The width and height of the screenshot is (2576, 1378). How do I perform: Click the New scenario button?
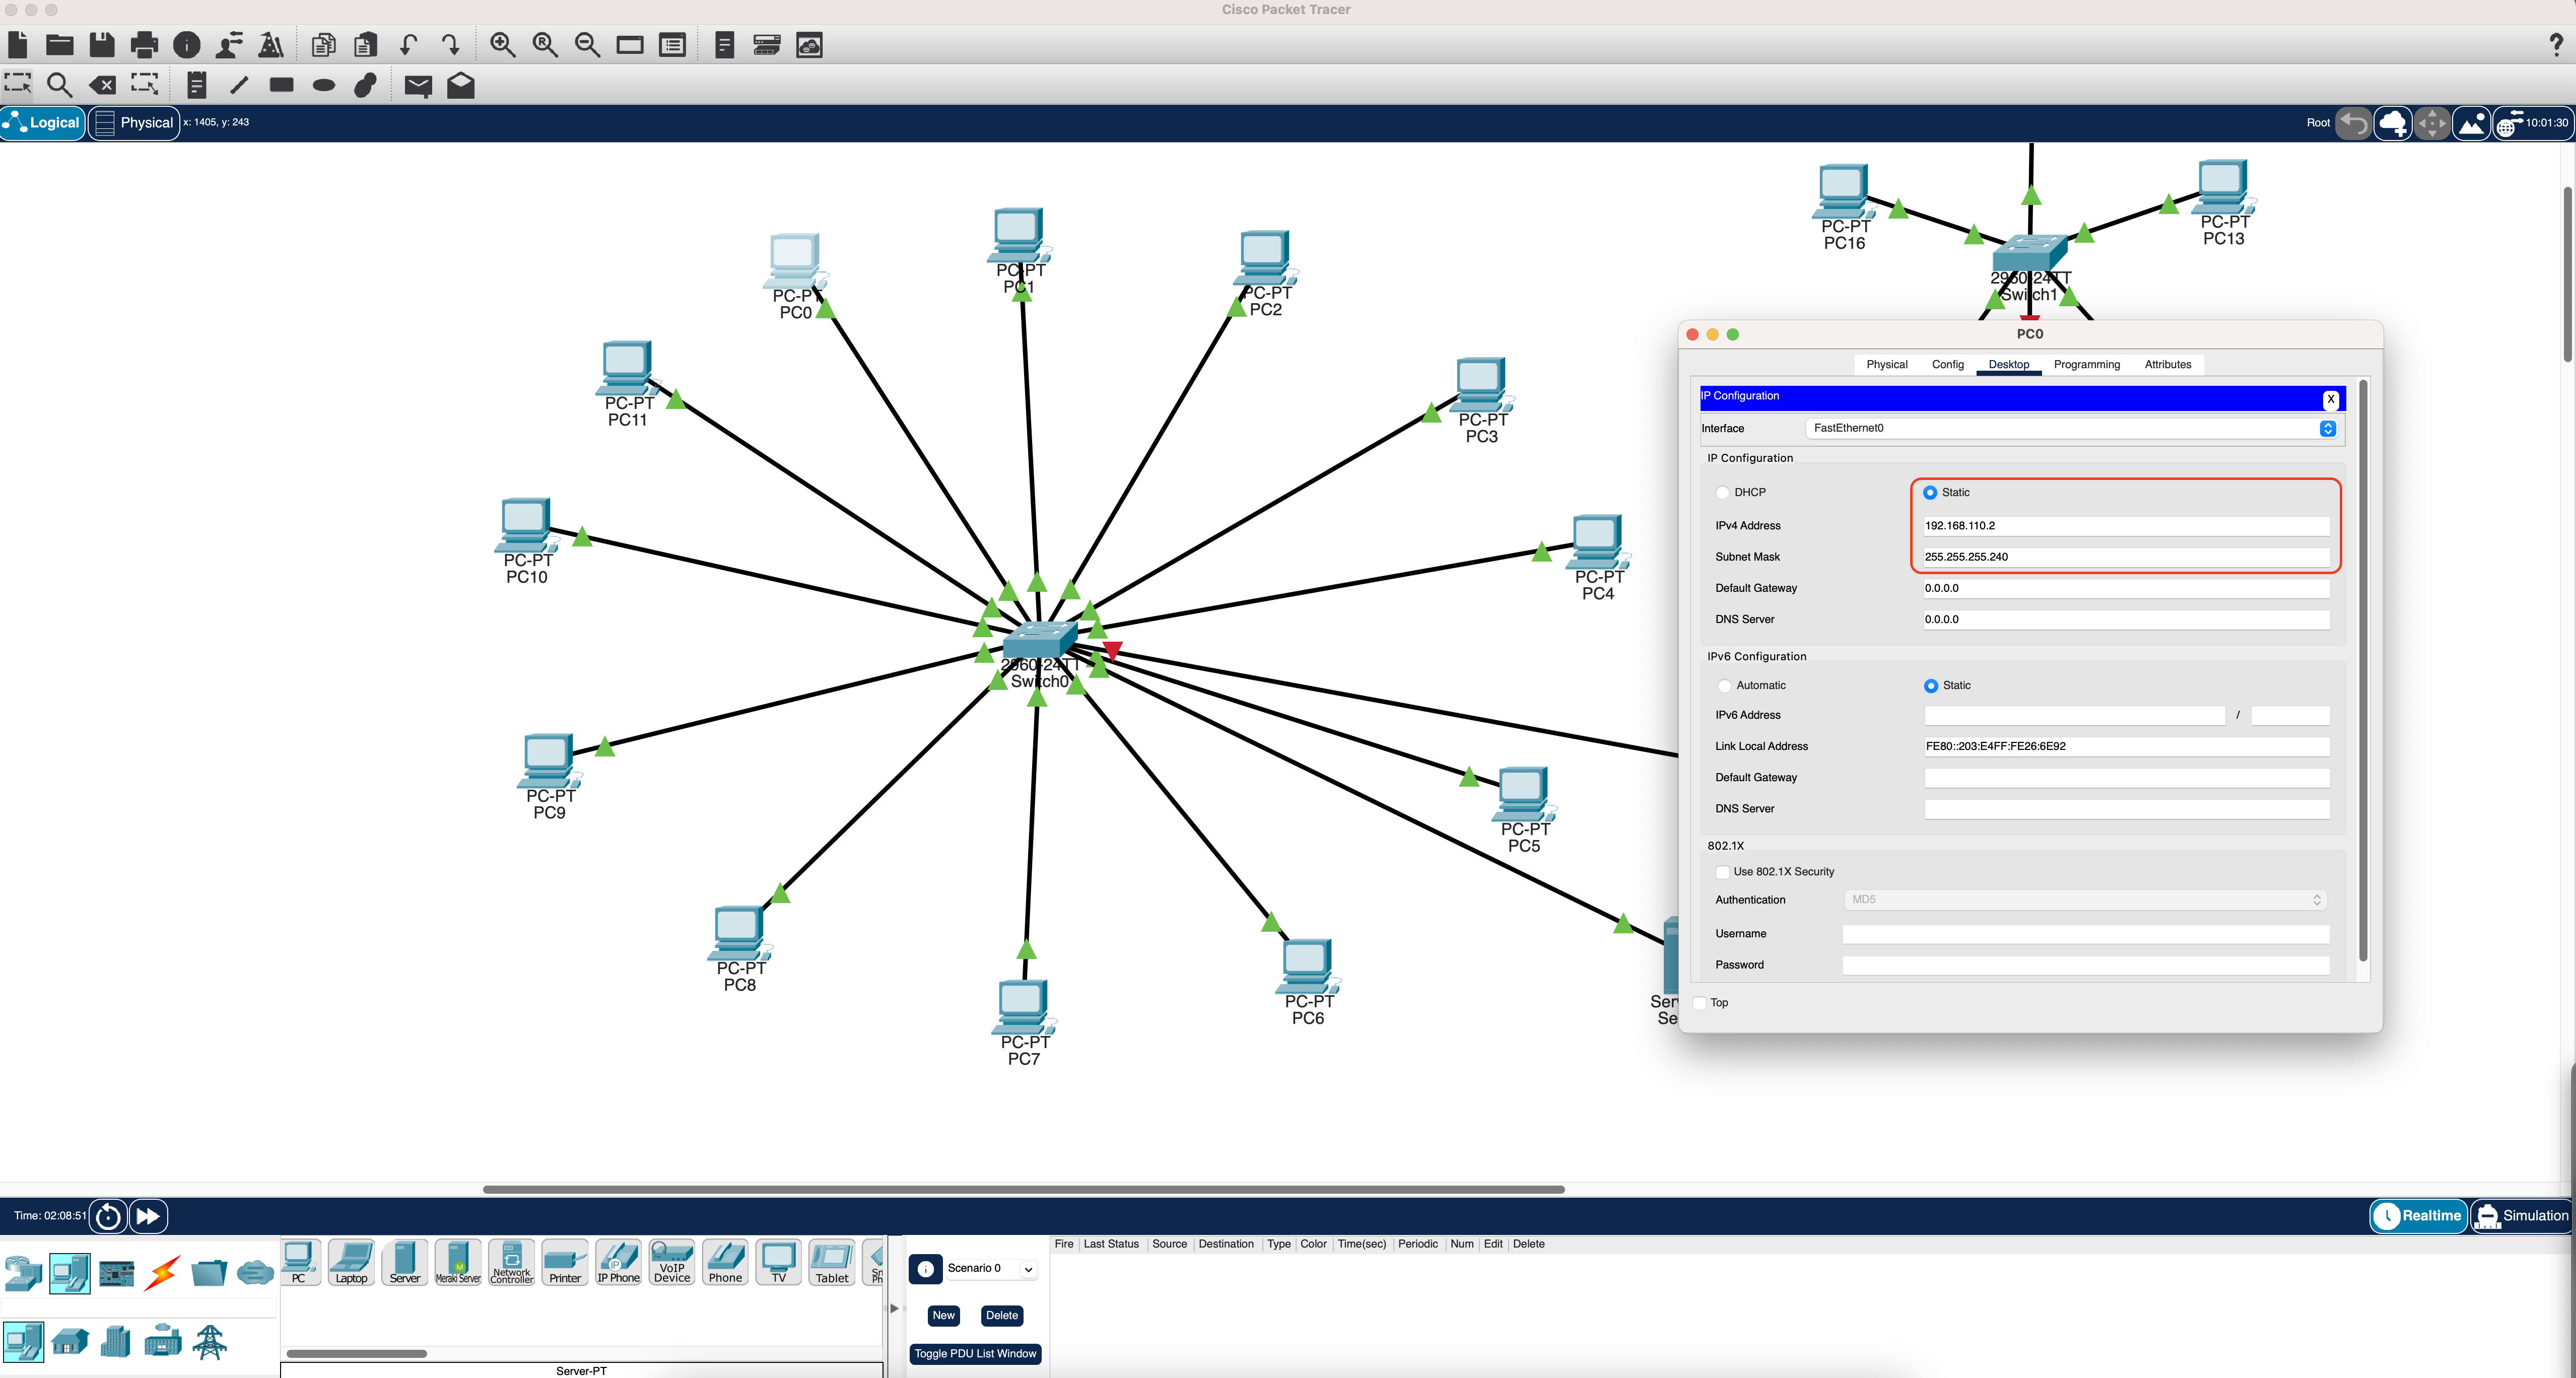943,1316
